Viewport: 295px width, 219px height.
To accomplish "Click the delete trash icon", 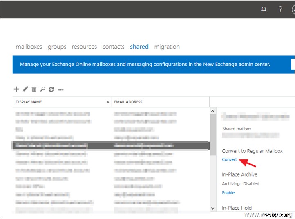I will point(34,89).
